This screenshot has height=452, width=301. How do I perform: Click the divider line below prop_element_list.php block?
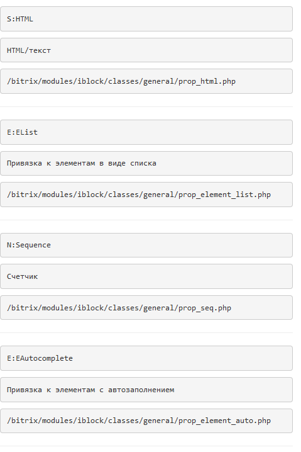pos(146,220)
